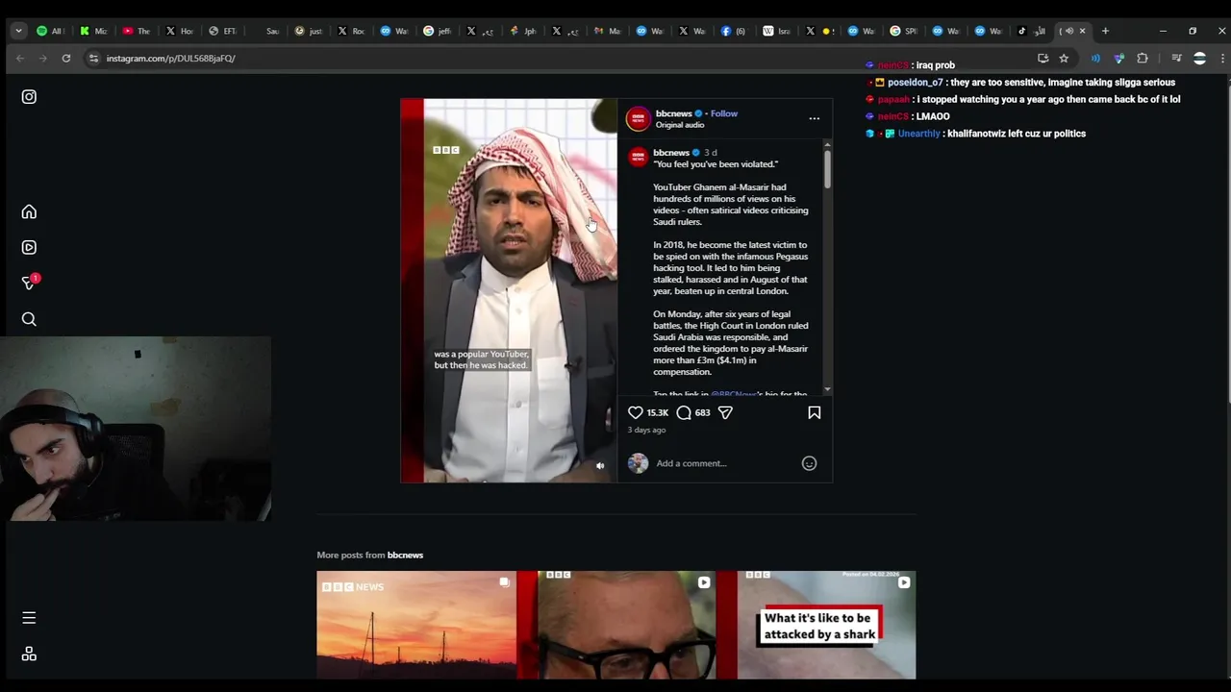Open the emoji picker for comments
Image resolution: width=1231 pixels, height=692 pixels.
click(x=809, y=463)
